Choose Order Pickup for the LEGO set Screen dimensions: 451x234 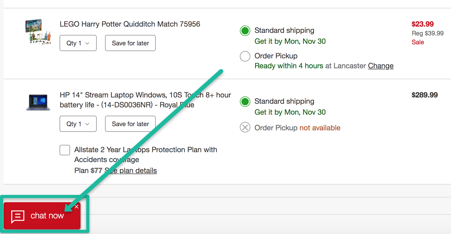pyautogui.click(x=245, y=56)
